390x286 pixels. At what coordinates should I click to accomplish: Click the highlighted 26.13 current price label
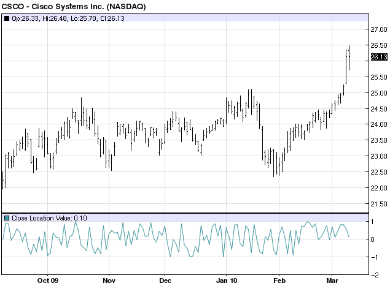379,57
